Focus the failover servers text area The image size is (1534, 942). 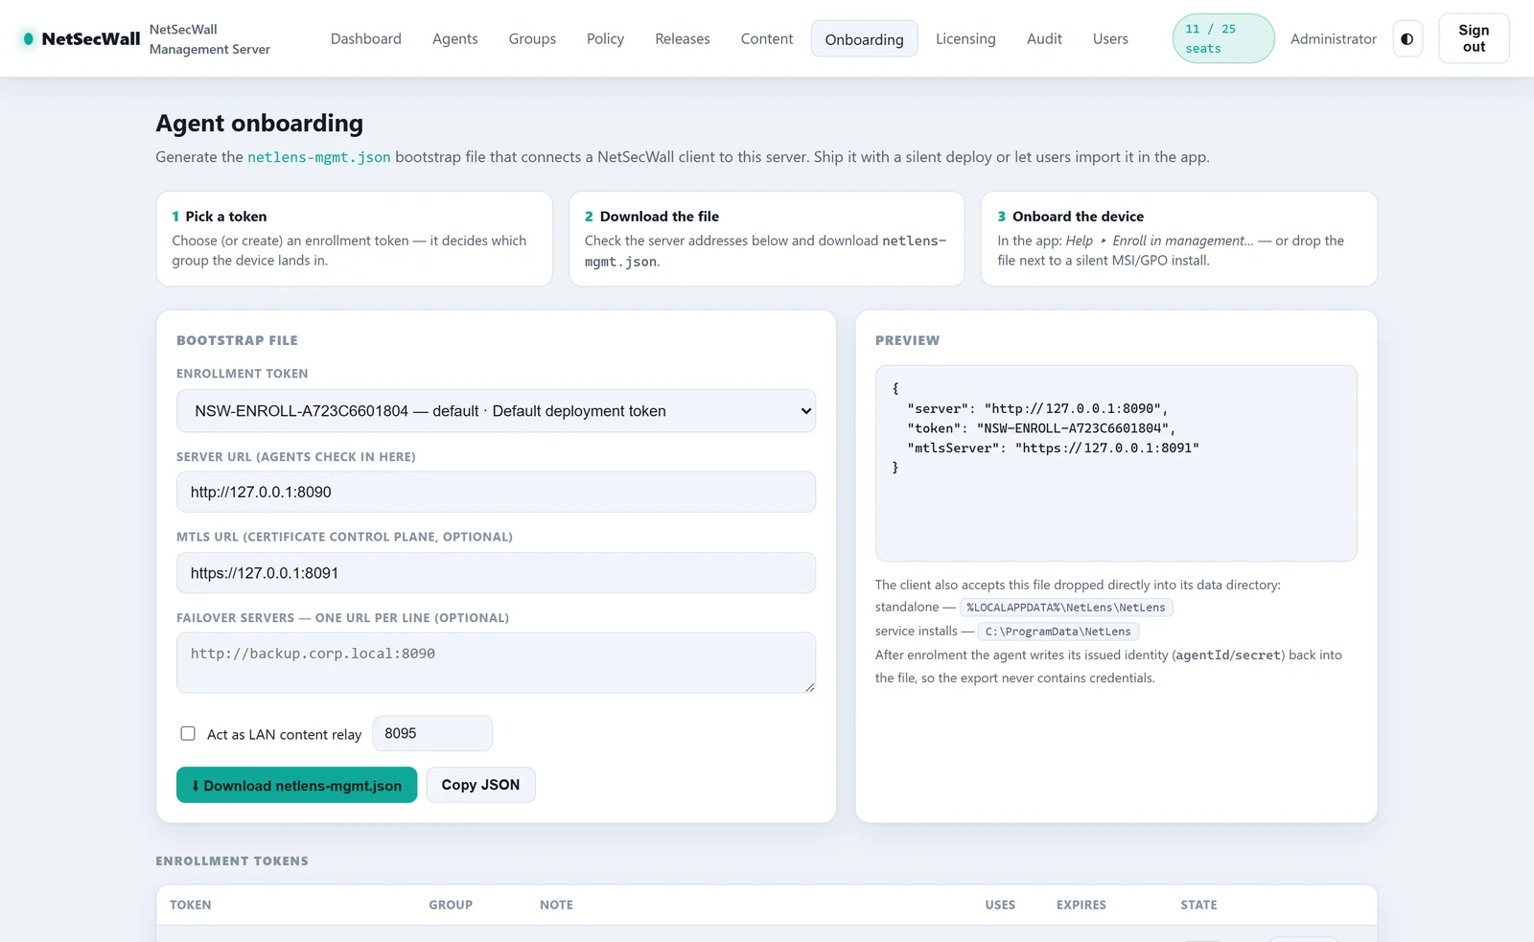[496, 662]
